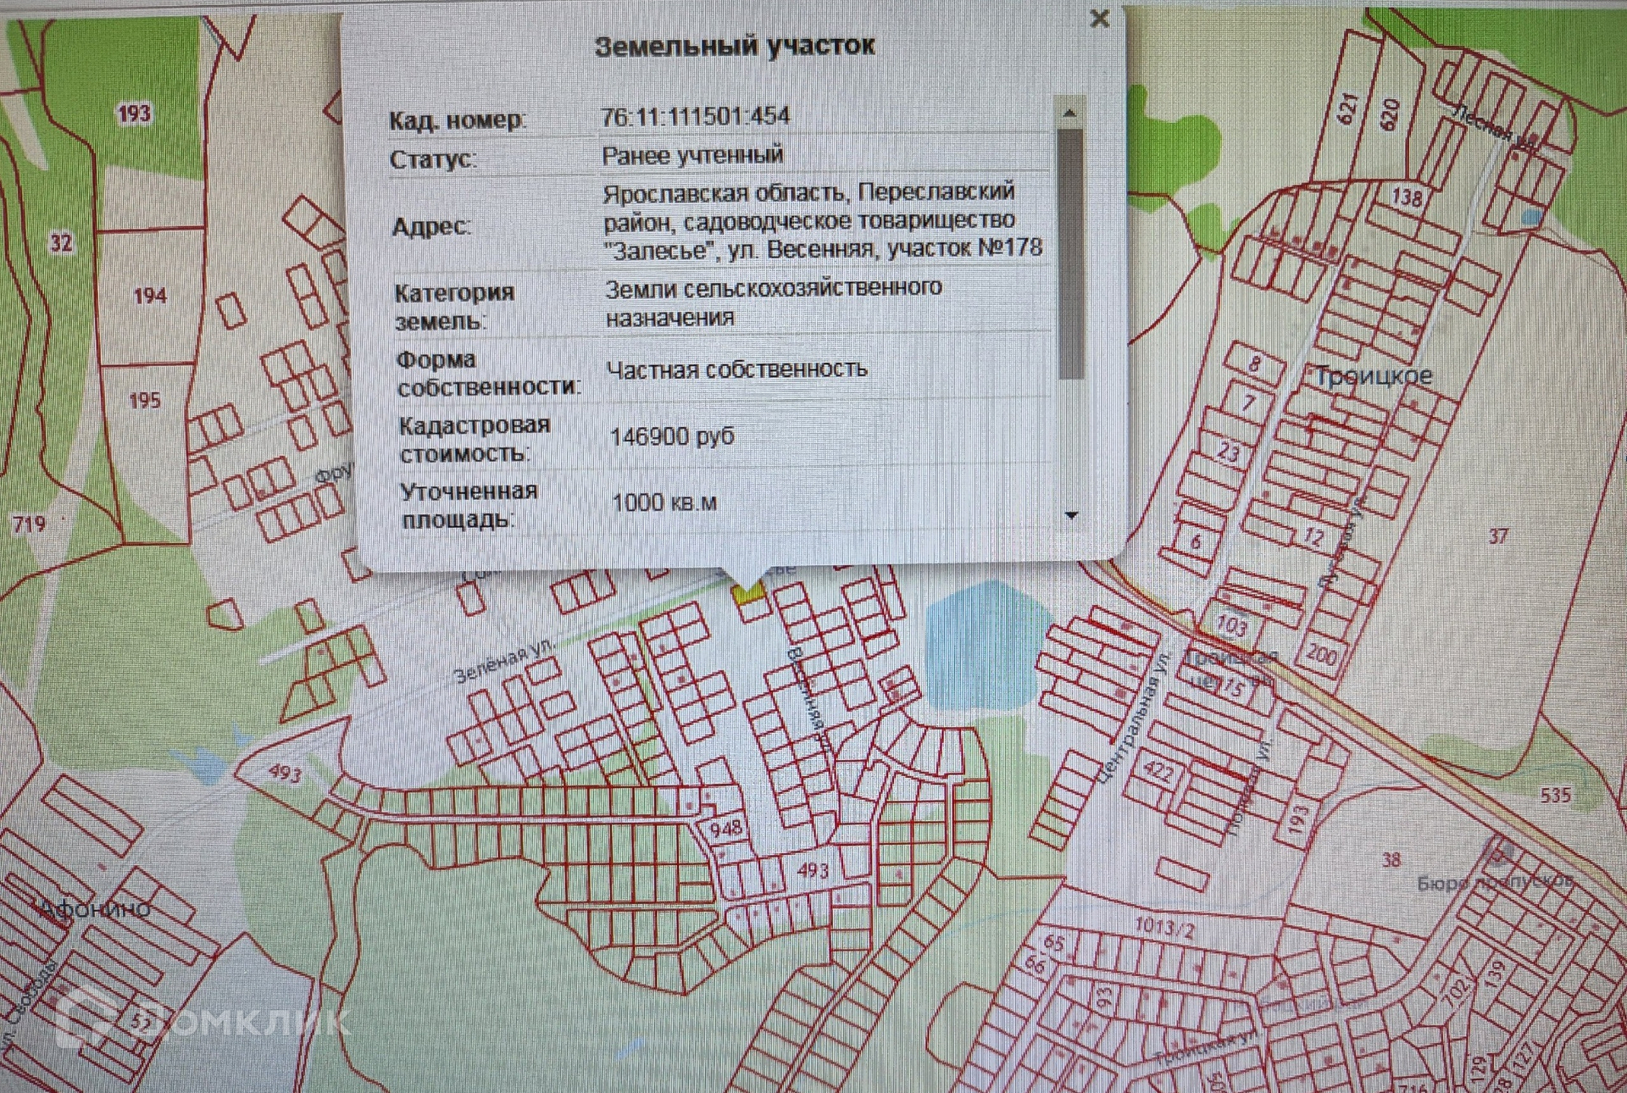Click parcel 422 by Центральная street
1627x1093 pixels.
pos(1158,771)
